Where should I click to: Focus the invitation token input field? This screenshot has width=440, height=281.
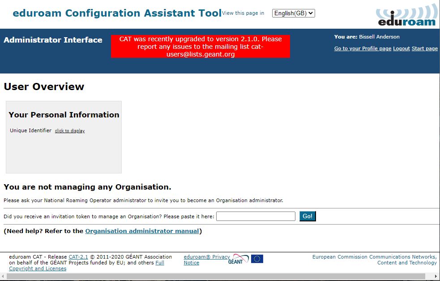click(x=256, y=216)
